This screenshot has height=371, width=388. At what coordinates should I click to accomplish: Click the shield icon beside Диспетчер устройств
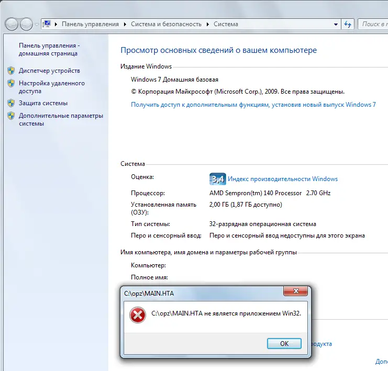[x=11, y=71]
